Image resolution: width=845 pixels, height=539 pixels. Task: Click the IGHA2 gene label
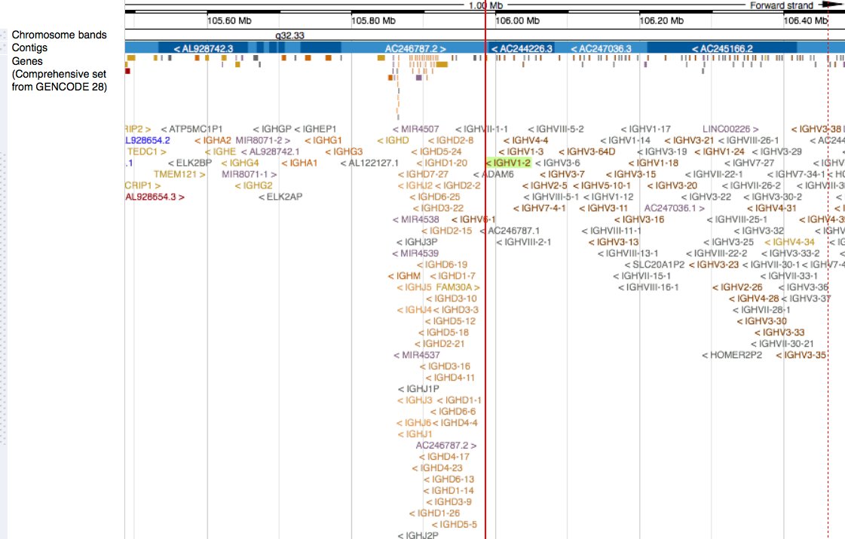click(213, 140)
